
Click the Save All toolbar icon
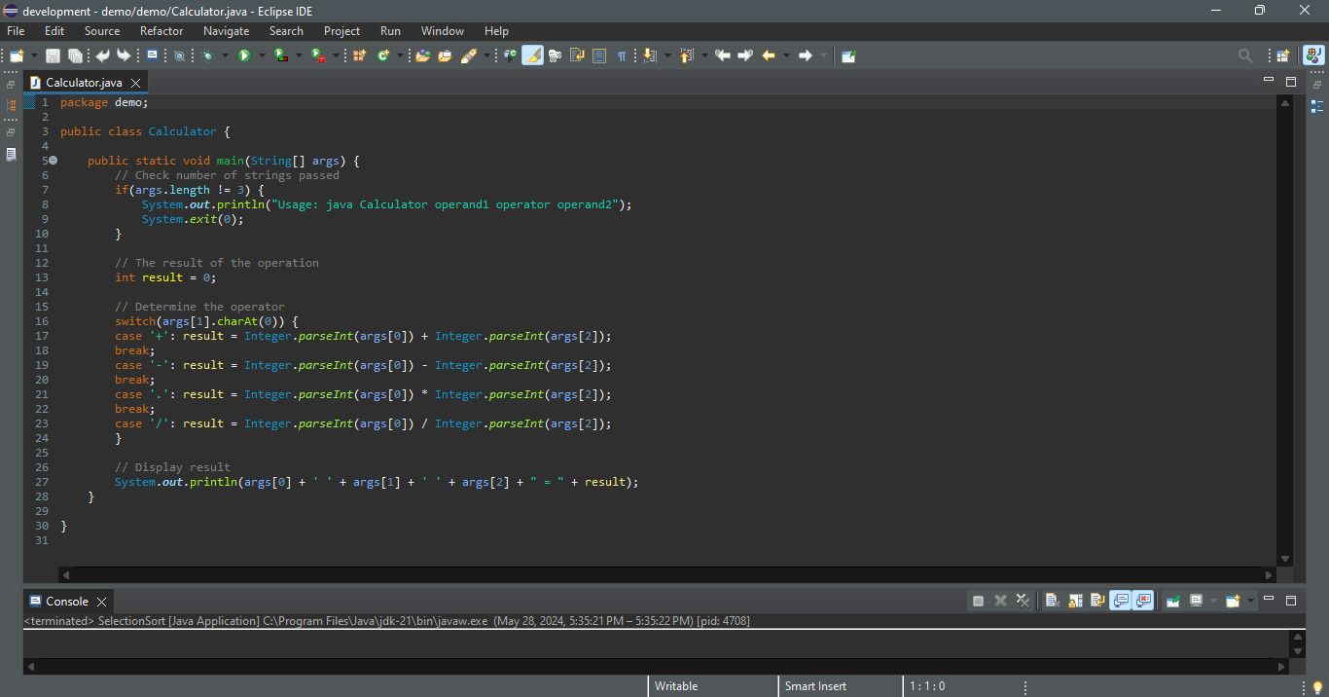(x=75, y=55)
